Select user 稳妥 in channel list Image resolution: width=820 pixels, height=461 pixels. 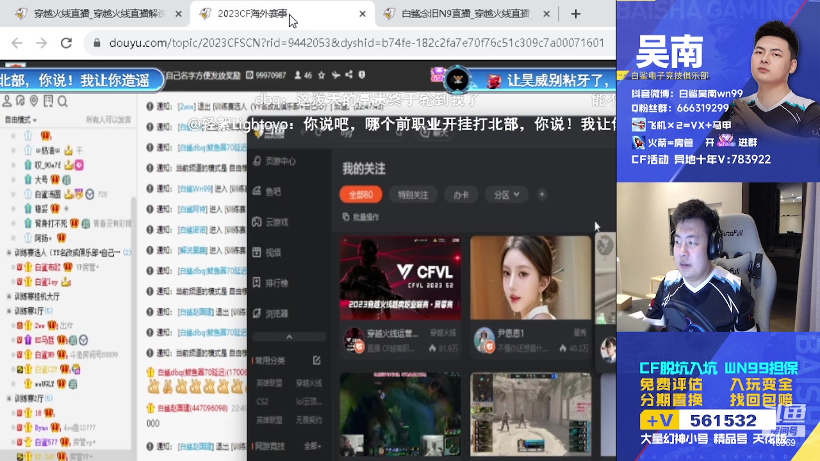tap(41, 209)
